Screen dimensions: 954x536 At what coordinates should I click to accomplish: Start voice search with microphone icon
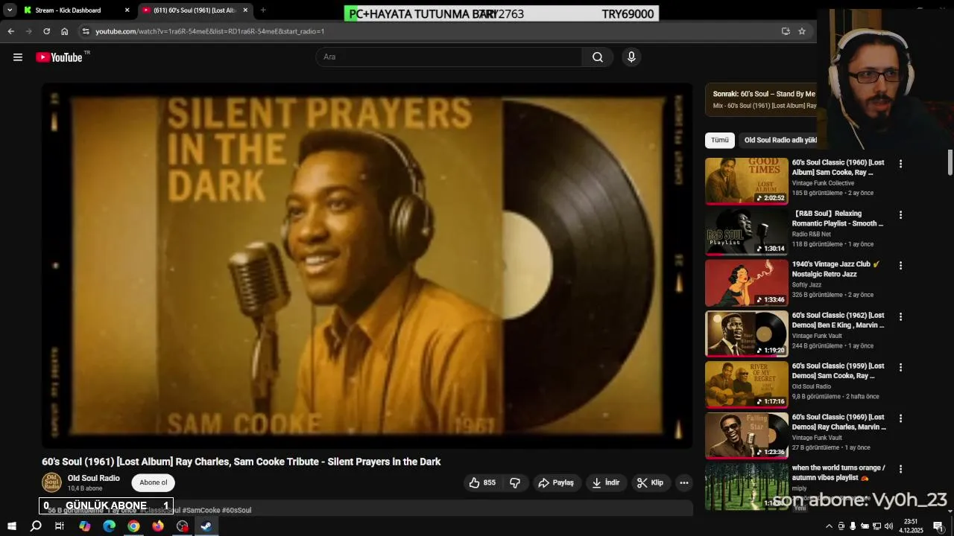[x=631, y=57]
